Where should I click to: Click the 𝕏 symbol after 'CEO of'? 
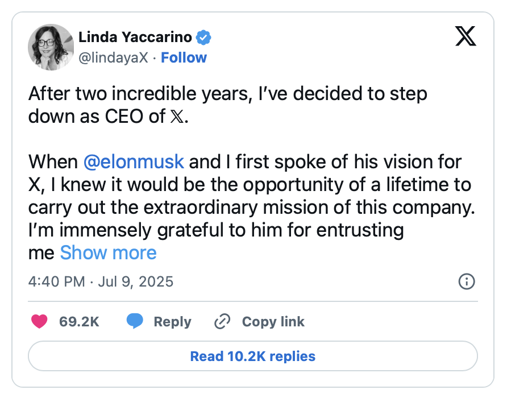point(177,117)
